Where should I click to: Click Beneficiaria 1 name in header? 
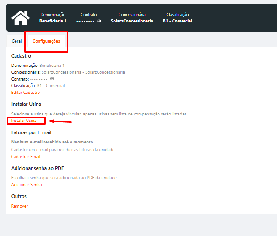(53, 21)
